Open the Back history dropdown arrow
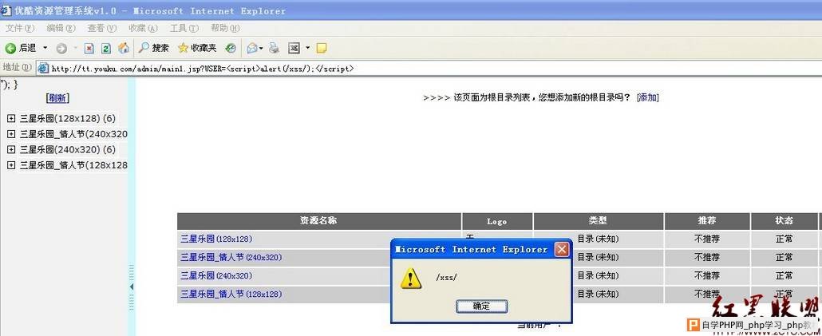The width and height of the screenshot is (822, 336). [x=45, y=48]
